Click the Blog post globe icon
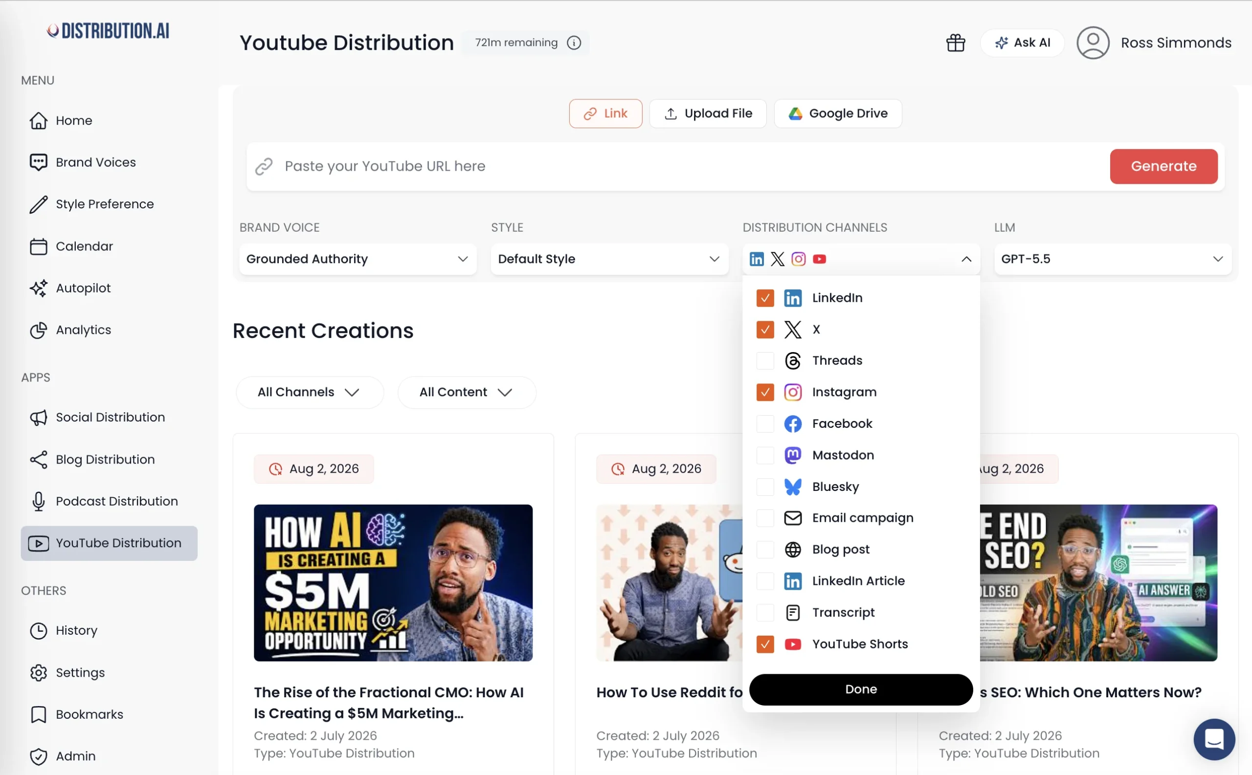Image resolution: width=1252 pixels, height=775 pixels. click(x=793, y=550)
